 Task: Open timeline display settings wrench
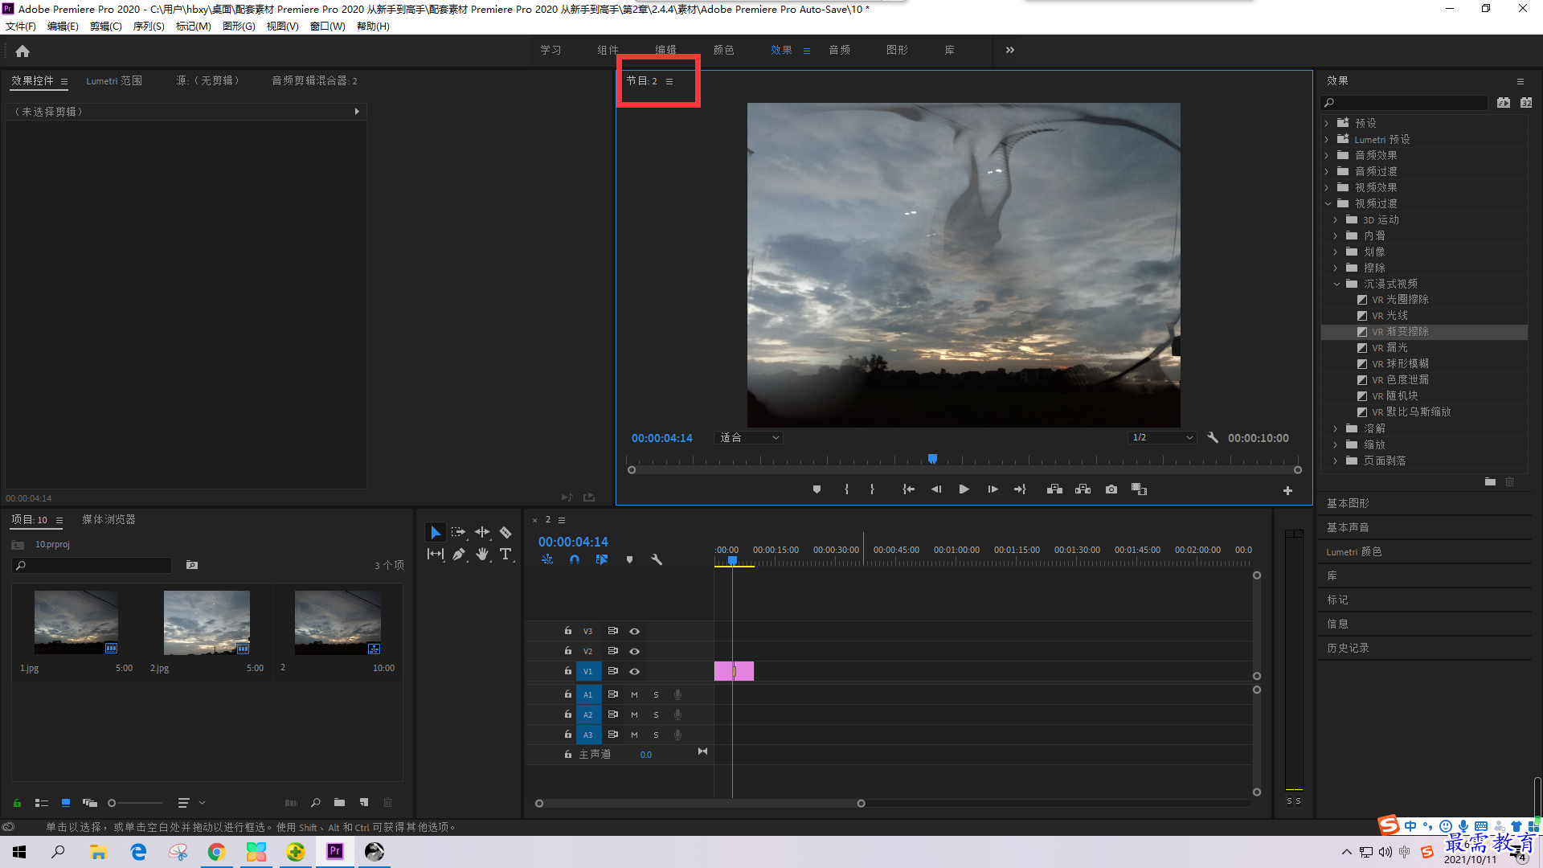(x=657, y=559)
